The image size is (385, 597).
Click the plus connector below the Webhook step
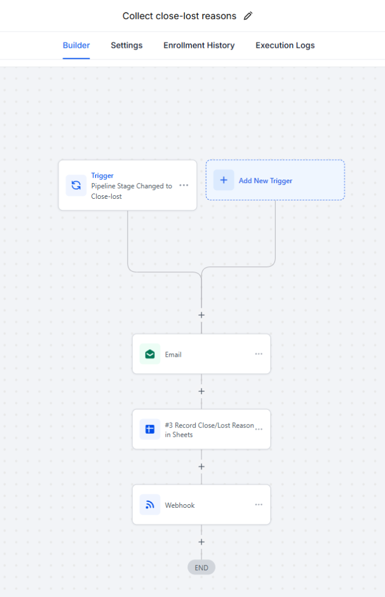point(201,542)
